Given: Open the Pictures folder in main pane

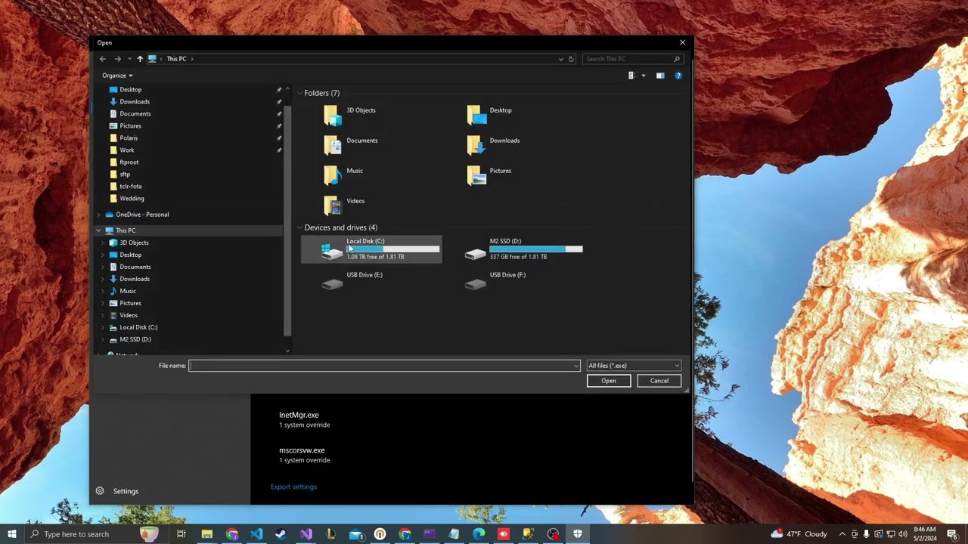Looking at the screenshot, I should [x=489, y=175].
